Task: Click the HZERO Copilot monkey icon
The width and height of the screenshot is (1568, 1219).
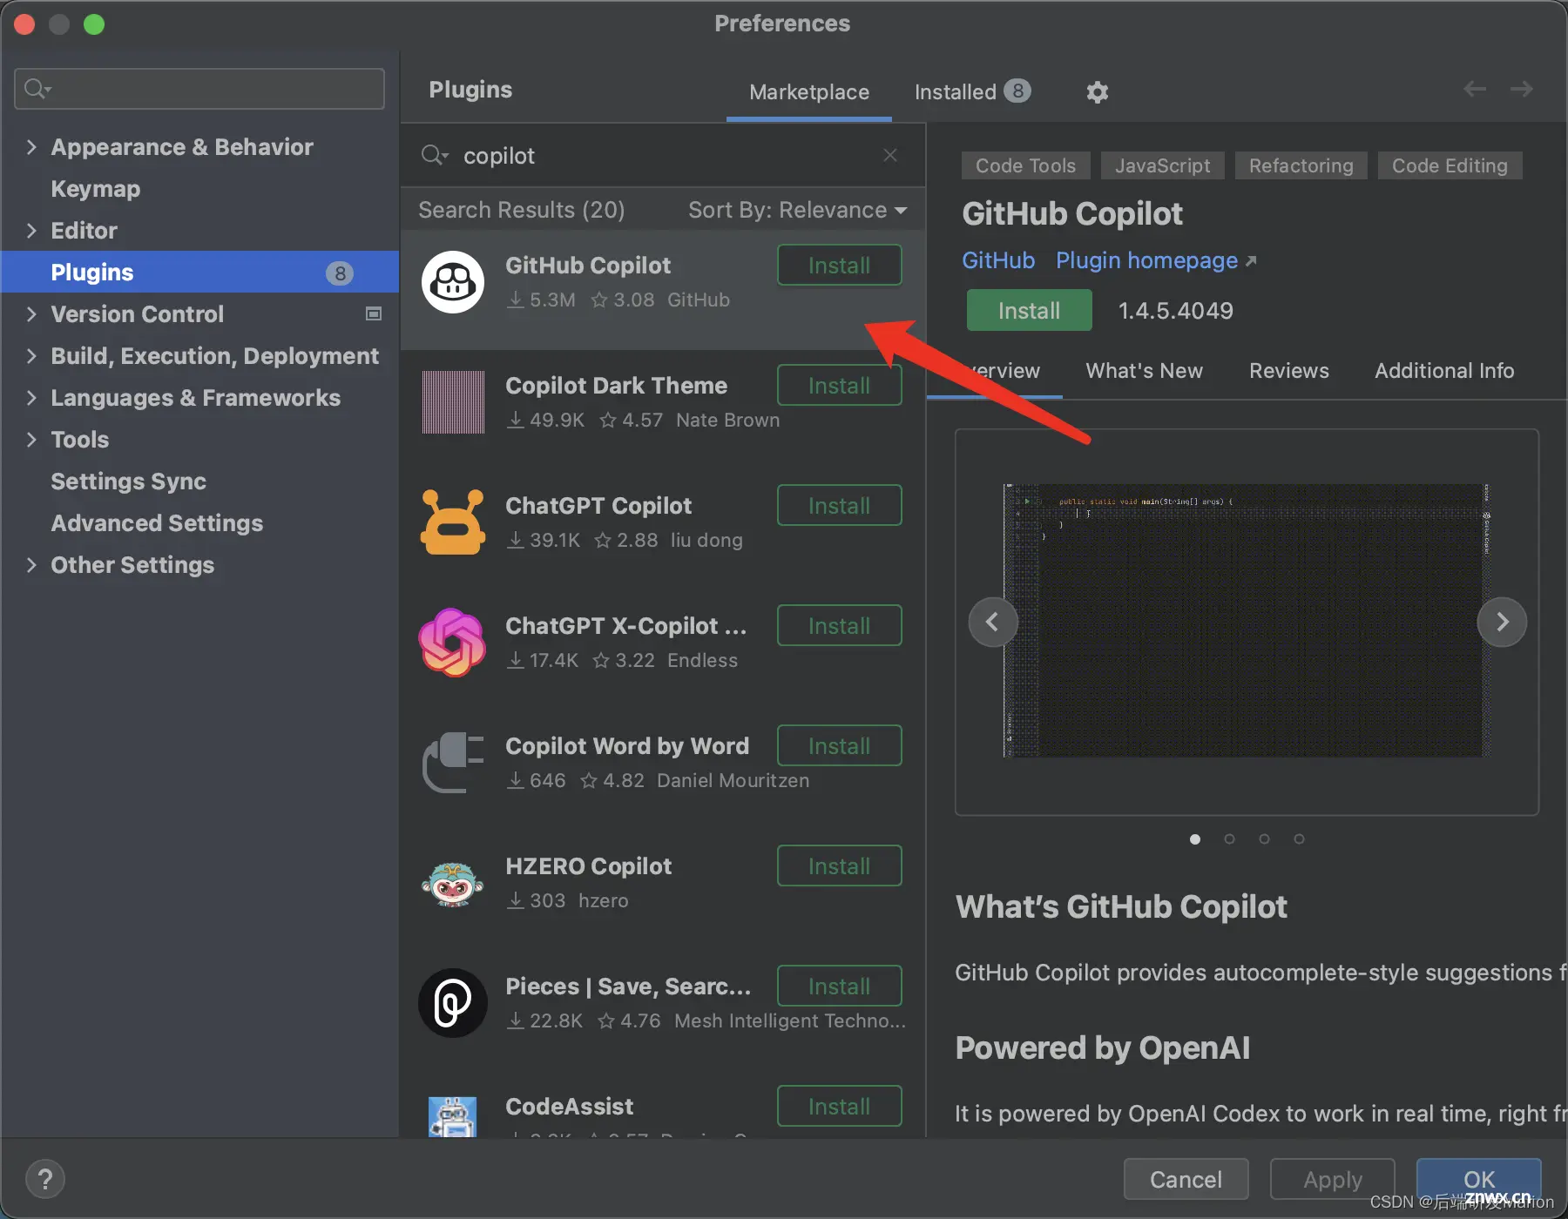Action: click(x=453, y=884)
